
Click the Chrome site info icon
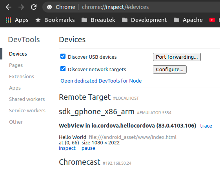pos(49,7)
